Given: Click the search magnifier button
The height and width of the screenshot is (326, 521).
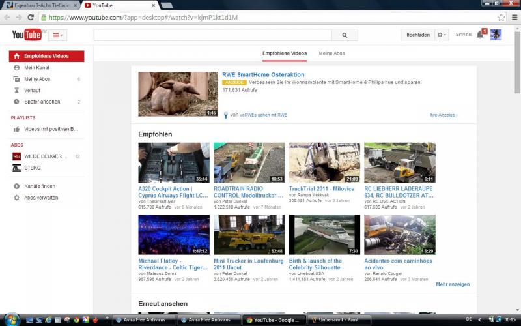Looking at the screenshot, I should point(345,35).
